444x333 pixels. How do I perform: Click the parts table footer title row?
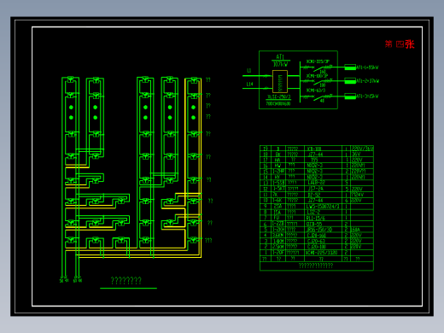tap(317, 266)
